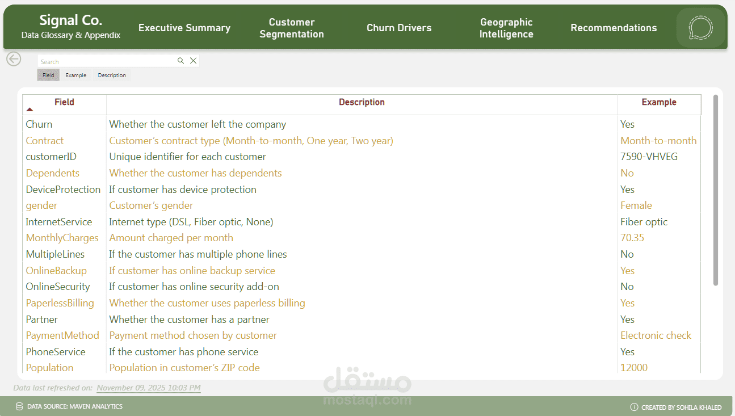Clear the search with the X icon
Image resolution: width=735 pixels, height=416 pixels.
(x=193, y=61)
